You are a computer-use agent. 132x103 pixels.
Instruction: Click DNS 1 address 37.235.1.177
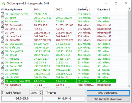tap(42, 59)
